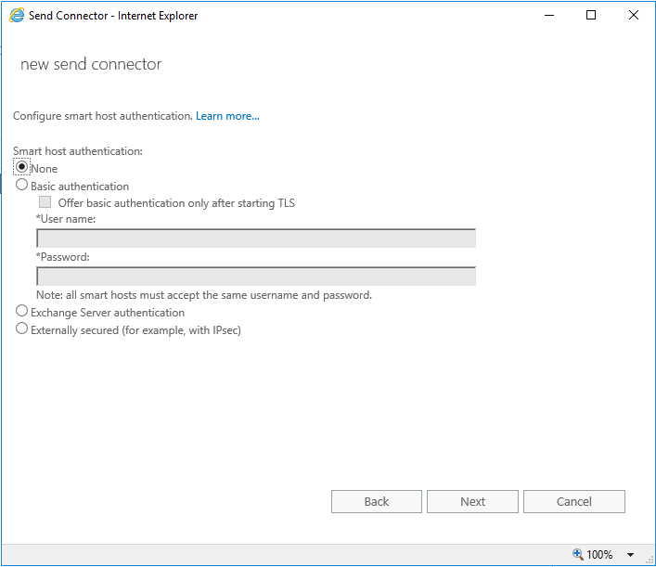
Task: Open the Learn more link
Action: [227, 116]
